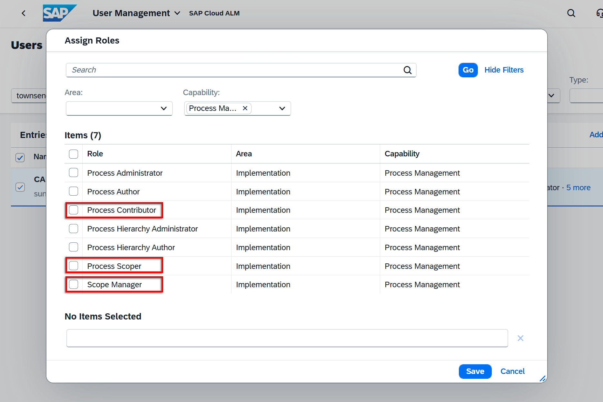
Task: Check the Process Author role
Action: (74, 191)
